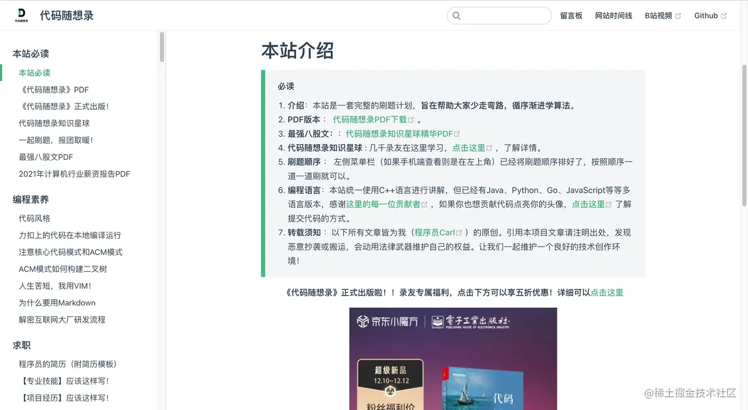Screen dimensions: 748x410
Task: Open 代码风格 sidebar entry
Action: pos(34,218)
